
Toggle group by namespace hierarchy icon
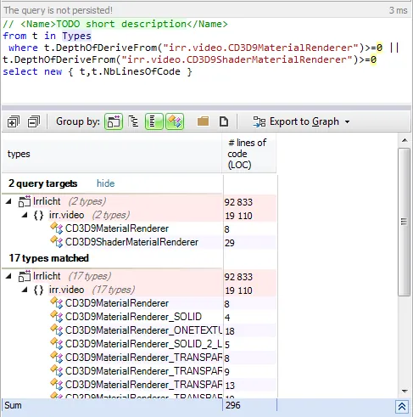133,121
